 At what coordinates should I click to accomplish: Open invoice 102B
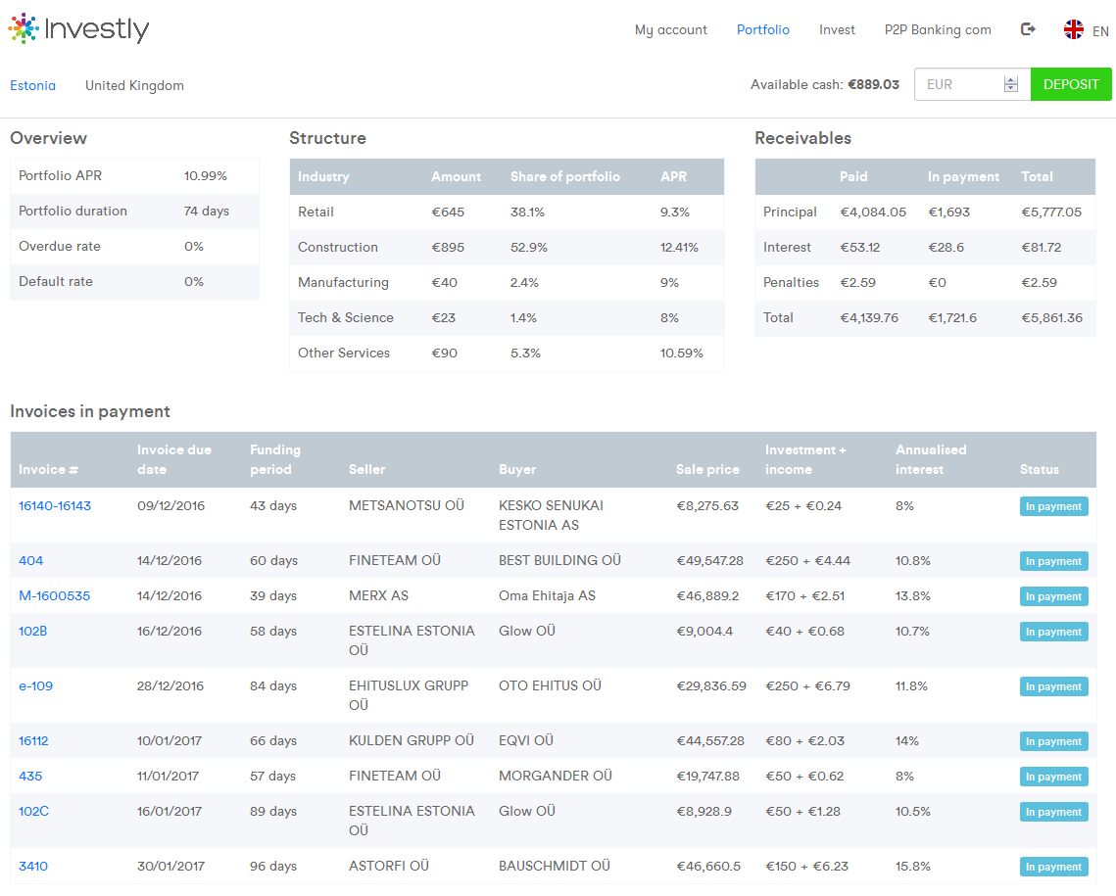click(32, 631)
